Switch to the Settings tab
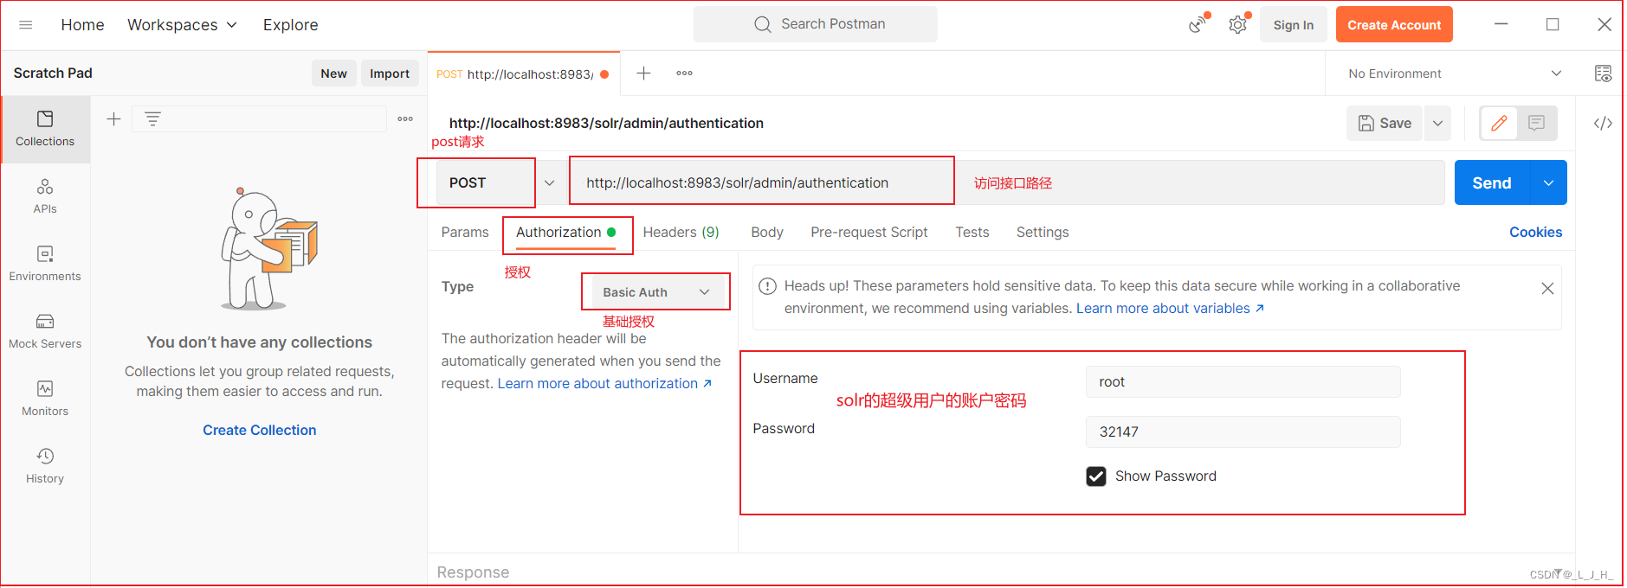This screenshot has width=1627, height=588. click(x=1043, y=232)
